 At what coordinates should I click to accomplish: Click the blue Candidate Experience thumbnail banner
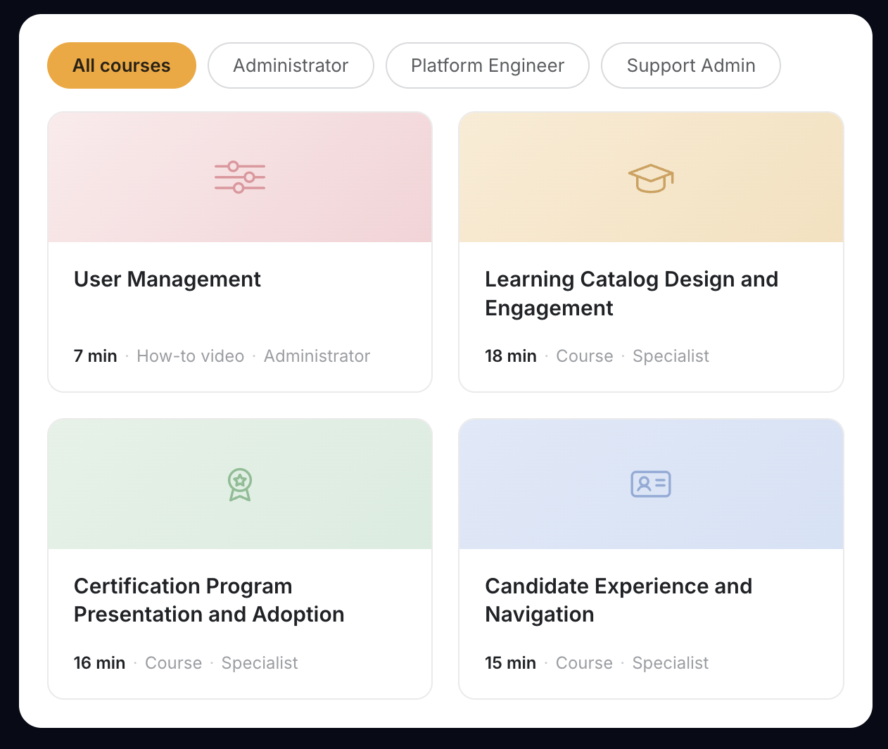(x=651, y=484)
